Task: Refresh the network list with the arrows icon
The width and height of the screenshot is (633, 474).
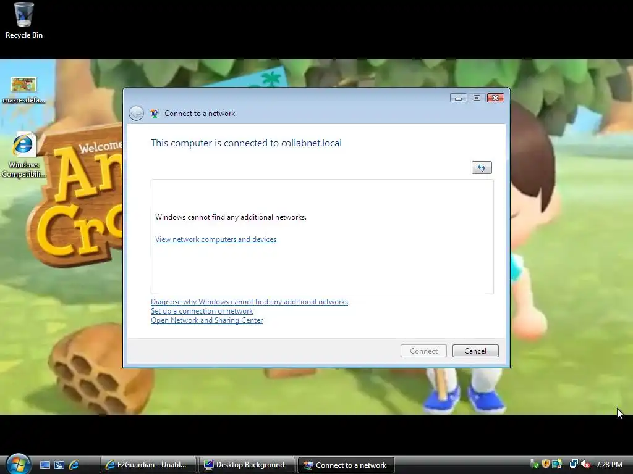Action: [482, 168]
